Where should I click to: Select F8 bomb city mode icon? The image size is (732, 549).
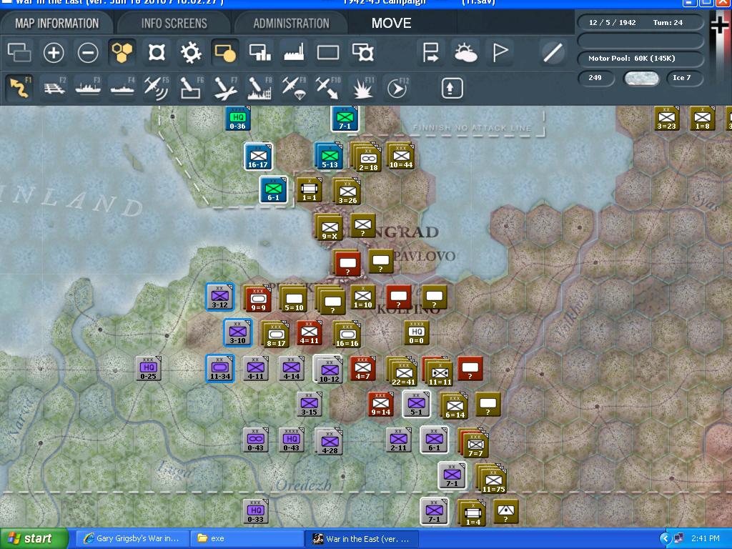click(x=259, y=88)
